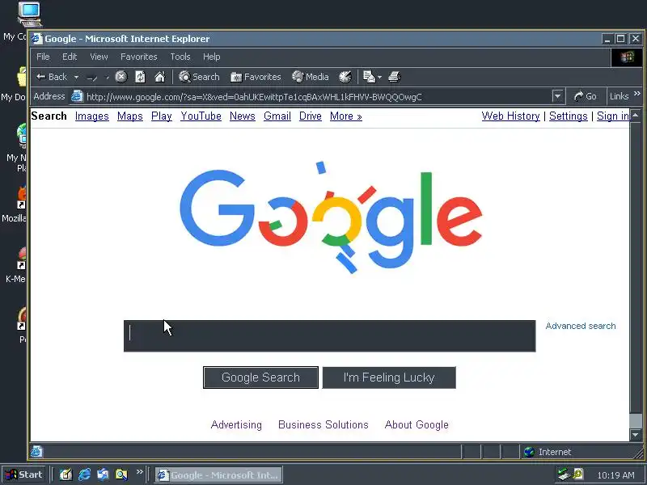Click the IE icon in the title bar
The image size is (647, 485).
click(x=37, y=39)
